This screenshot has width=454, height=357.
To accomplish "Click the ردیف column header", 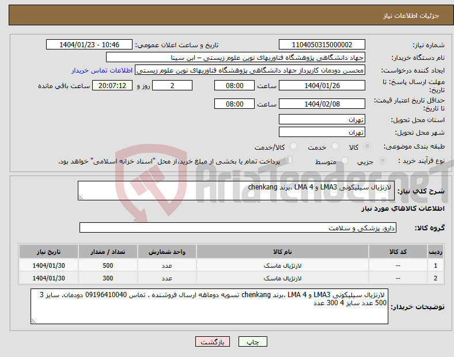I will [435, 252].
